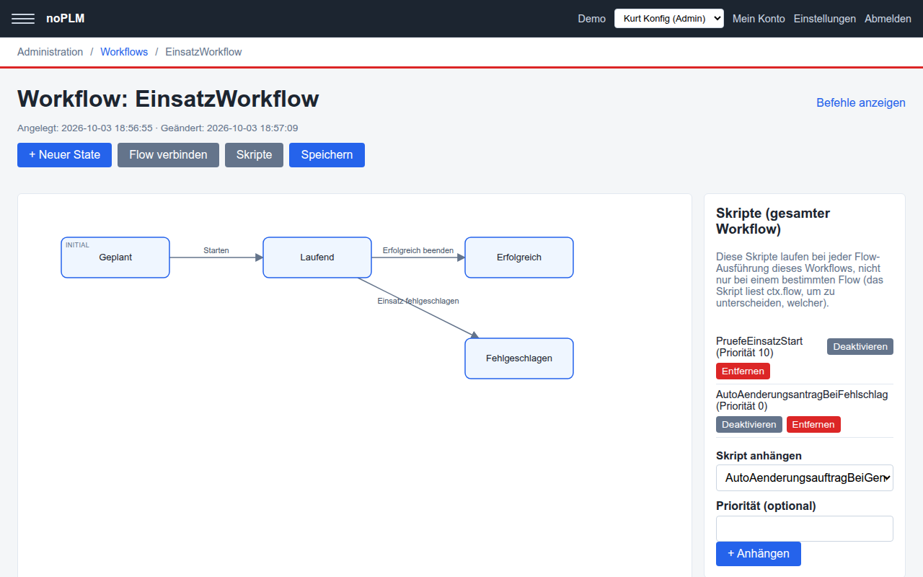Viewport: 923px width, 577px height.
Task: Click the Workflow: EinsatzWorkflow heading
Action: pyautogui.click(x=168, y=99)
